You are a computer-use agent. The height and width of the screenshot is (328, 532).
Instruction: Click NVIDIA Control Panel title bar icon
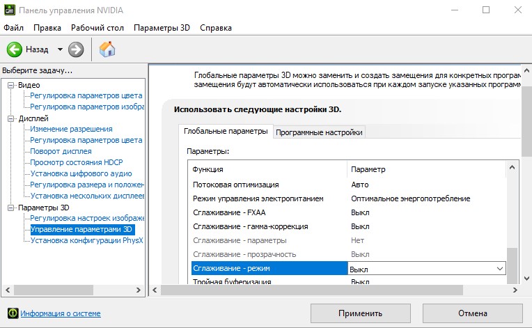pyautogui.click(x=9, y=10)
